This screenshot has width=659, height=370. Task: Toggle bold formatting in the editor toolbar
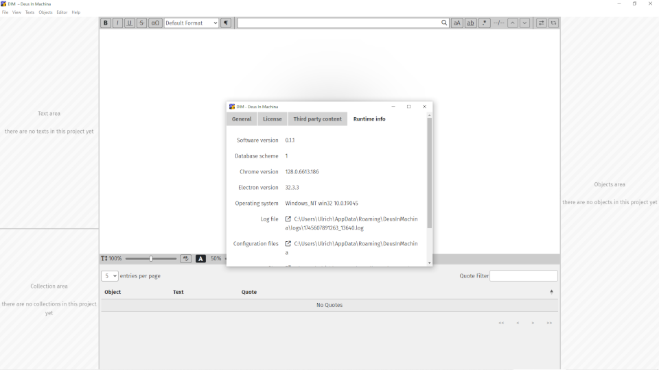106,23
